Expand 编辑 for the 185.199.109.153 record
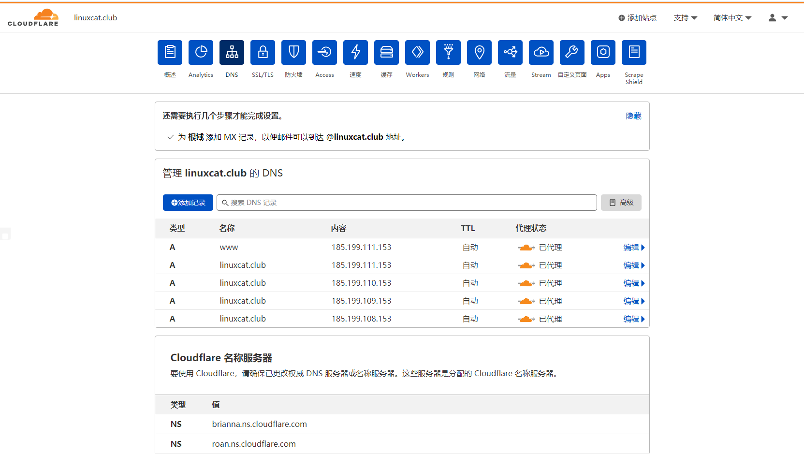Image resolution: width=804 pixels, height=454 pixels. [634, 301]
